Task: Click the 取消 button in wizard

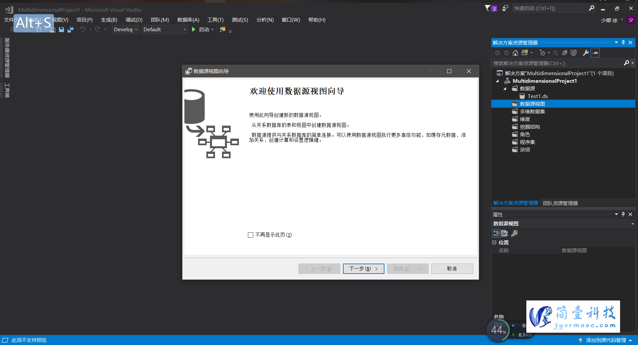Action: 452,269
